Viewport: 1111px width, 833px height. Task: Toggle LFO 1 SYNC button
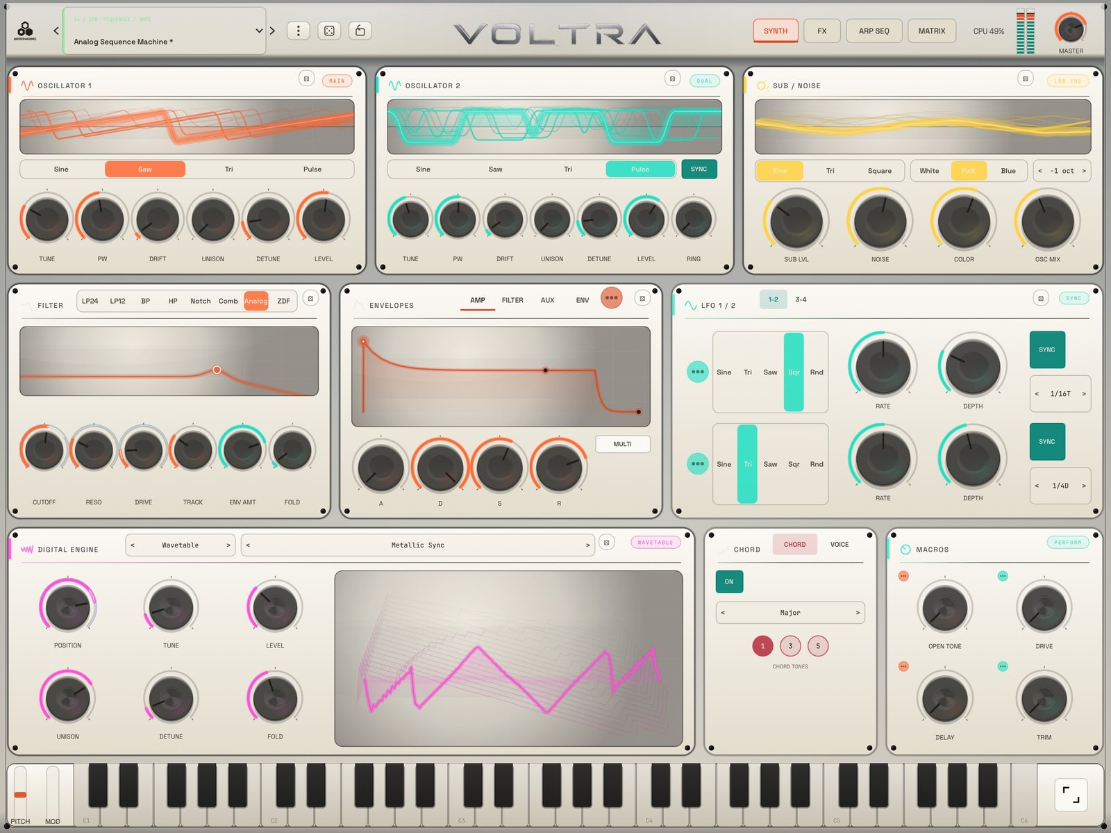click(1047, 349)
